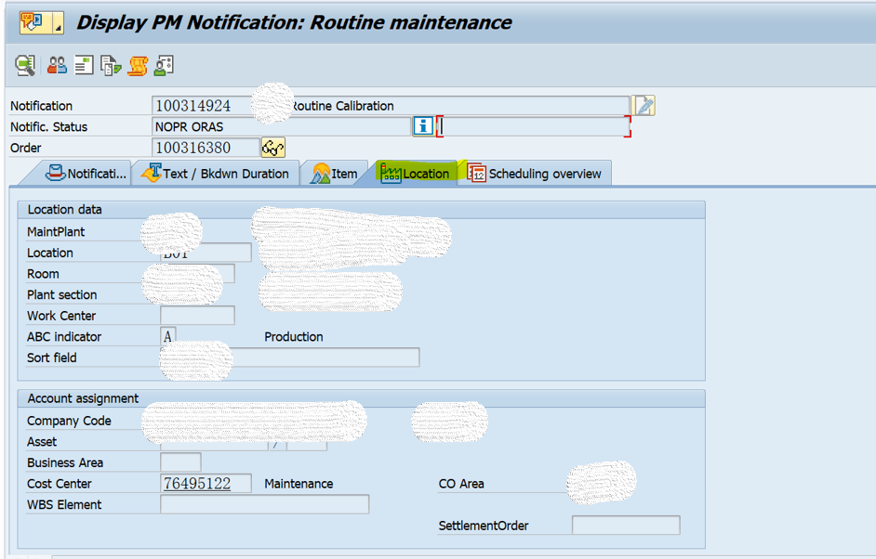876x559 pixels.
Task: Click the empty Work Center field
Action: click(x=197, y=315)
